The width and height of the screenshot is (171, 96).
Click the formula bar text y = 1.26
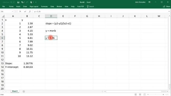(x=37, y=11)
